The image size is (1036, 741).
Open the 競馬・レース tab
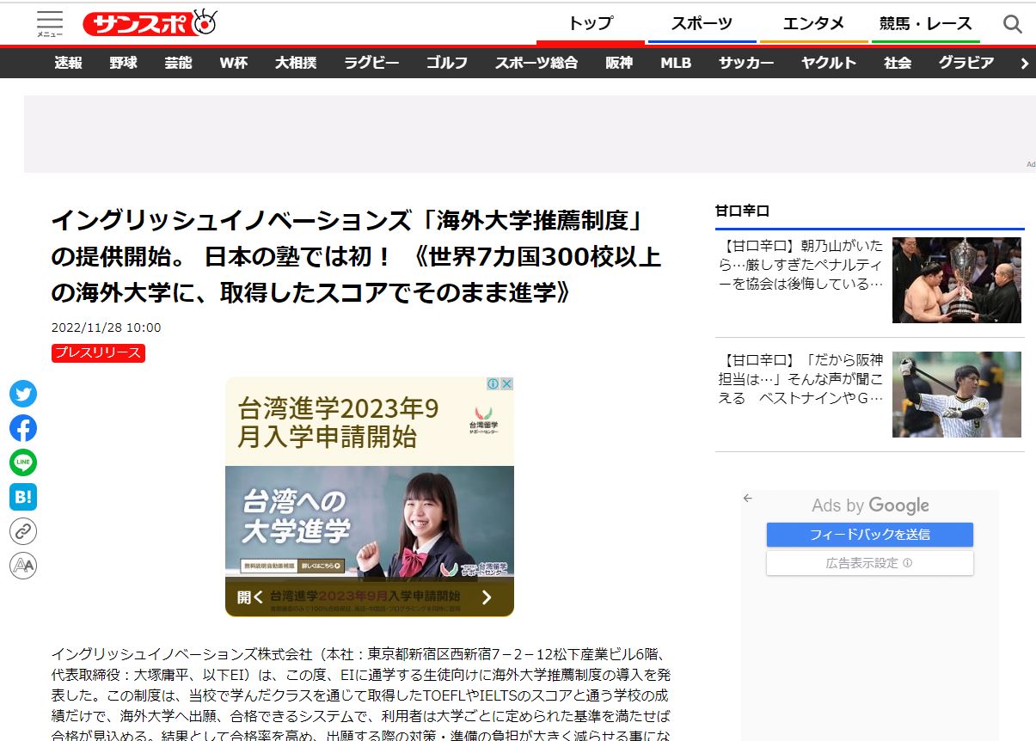point(926,24)
